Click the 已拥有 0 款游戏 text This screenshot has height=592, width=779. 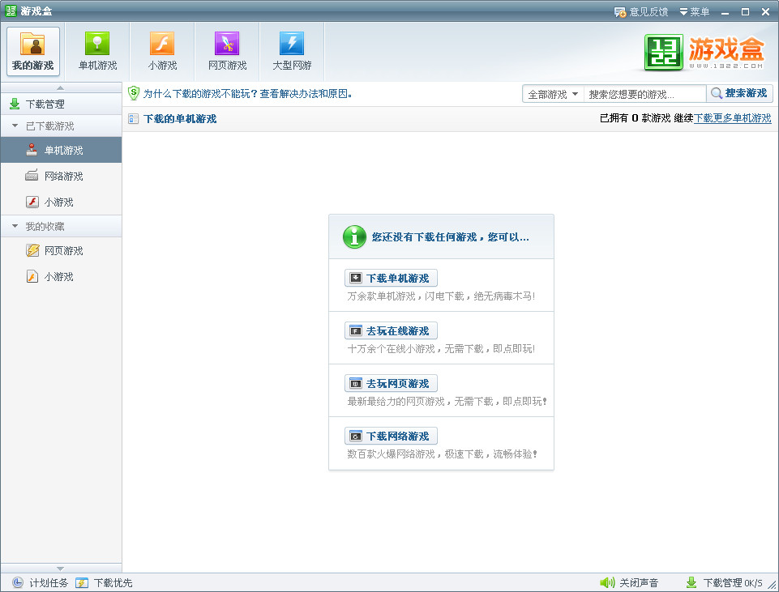635,118
